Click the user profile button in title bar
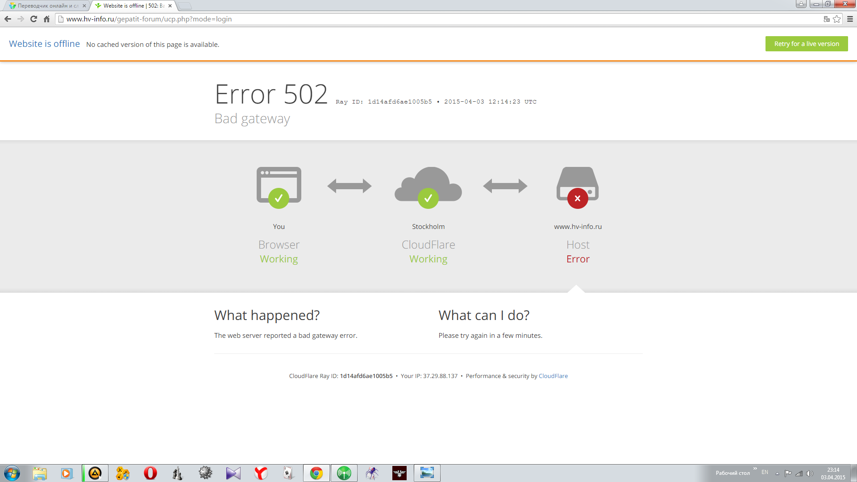 (801, 4)
